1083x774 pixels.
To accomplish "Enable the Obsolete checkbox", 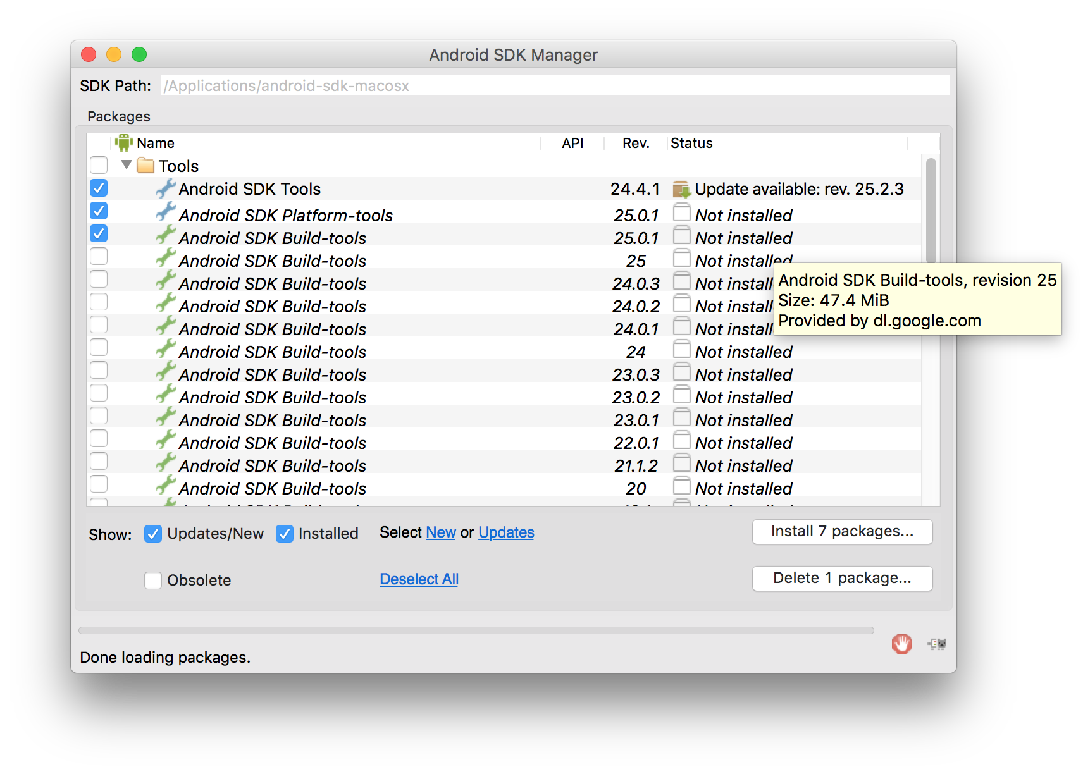I will (x=153, y=580).
